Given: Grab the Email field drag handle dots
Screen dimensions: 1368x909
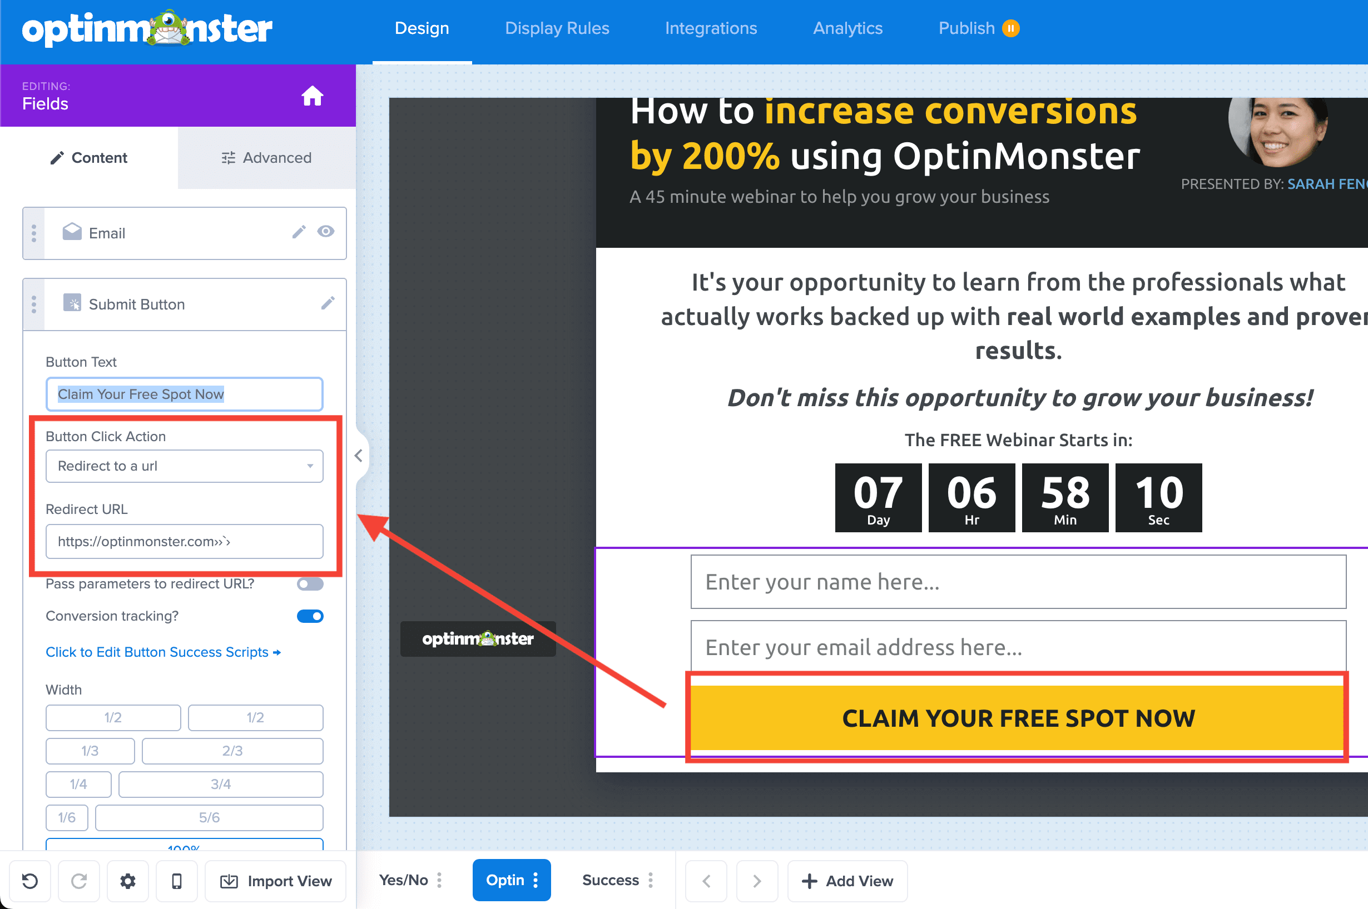Looking at the screenshot, I should [x=34, y=233].
